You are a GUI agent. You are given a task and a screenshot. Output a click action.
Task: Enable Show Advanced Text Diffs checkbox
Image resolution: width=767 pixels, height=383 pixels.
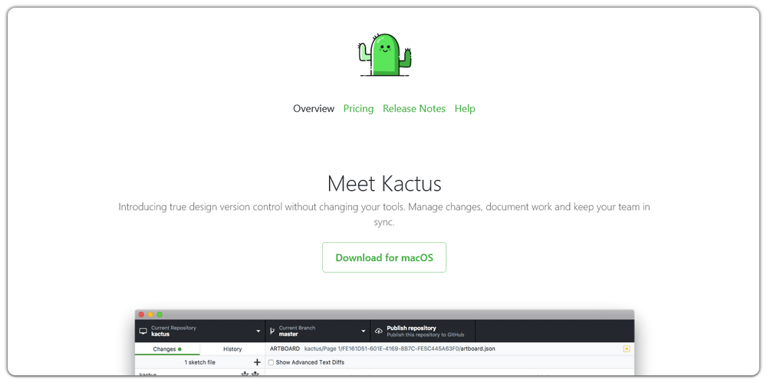[271, 362]
